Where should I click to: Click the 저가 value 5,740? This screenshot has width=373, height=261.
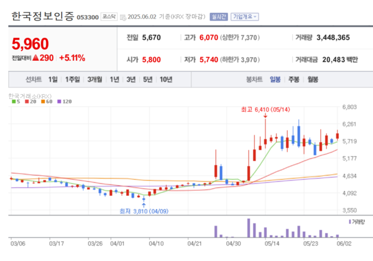[x=209, y=60]
